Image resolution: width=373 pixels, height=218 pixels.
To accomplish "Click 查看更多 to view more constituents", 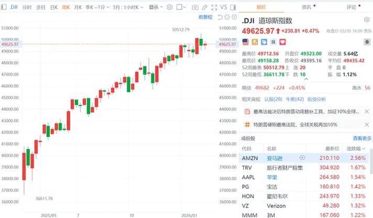I will pos(362,138).
